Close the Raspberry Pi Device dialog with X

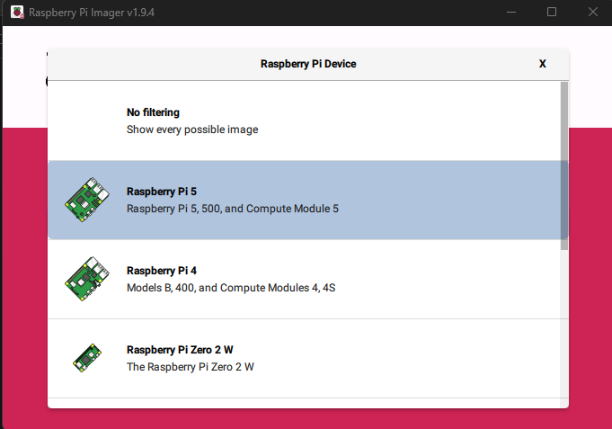point(542,64)
